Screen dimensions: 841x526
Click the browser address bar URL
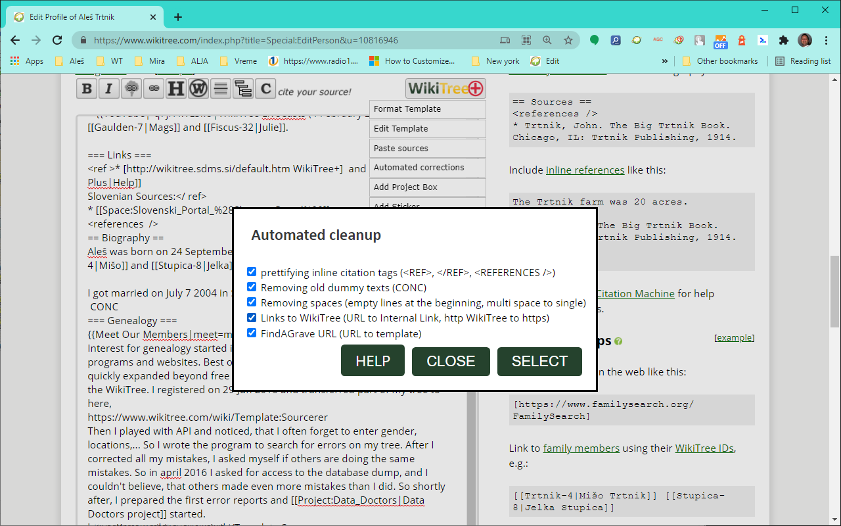pyautogui.click(x=246, y=40)
